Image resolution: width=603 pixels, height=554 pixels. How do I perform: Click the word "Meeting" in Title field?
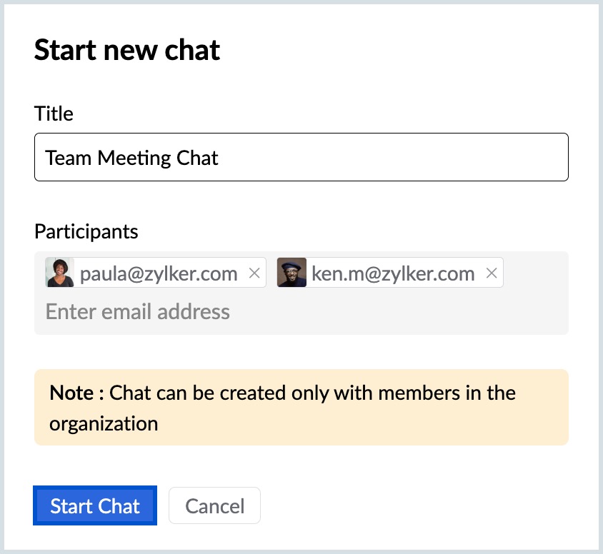coord(131,157)
